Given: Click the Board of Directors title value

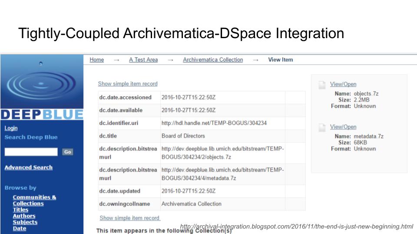Looking at the screenshot, I should (x=183, y=136).
